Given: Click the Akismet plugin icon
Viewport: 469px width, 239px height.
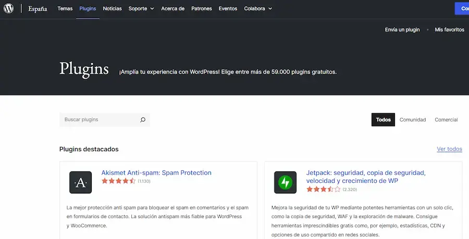Looking at the screenshot, I should (80, 182).
